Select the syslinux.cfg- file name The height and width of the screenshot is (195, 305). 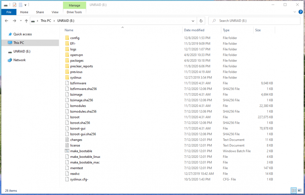79,179
